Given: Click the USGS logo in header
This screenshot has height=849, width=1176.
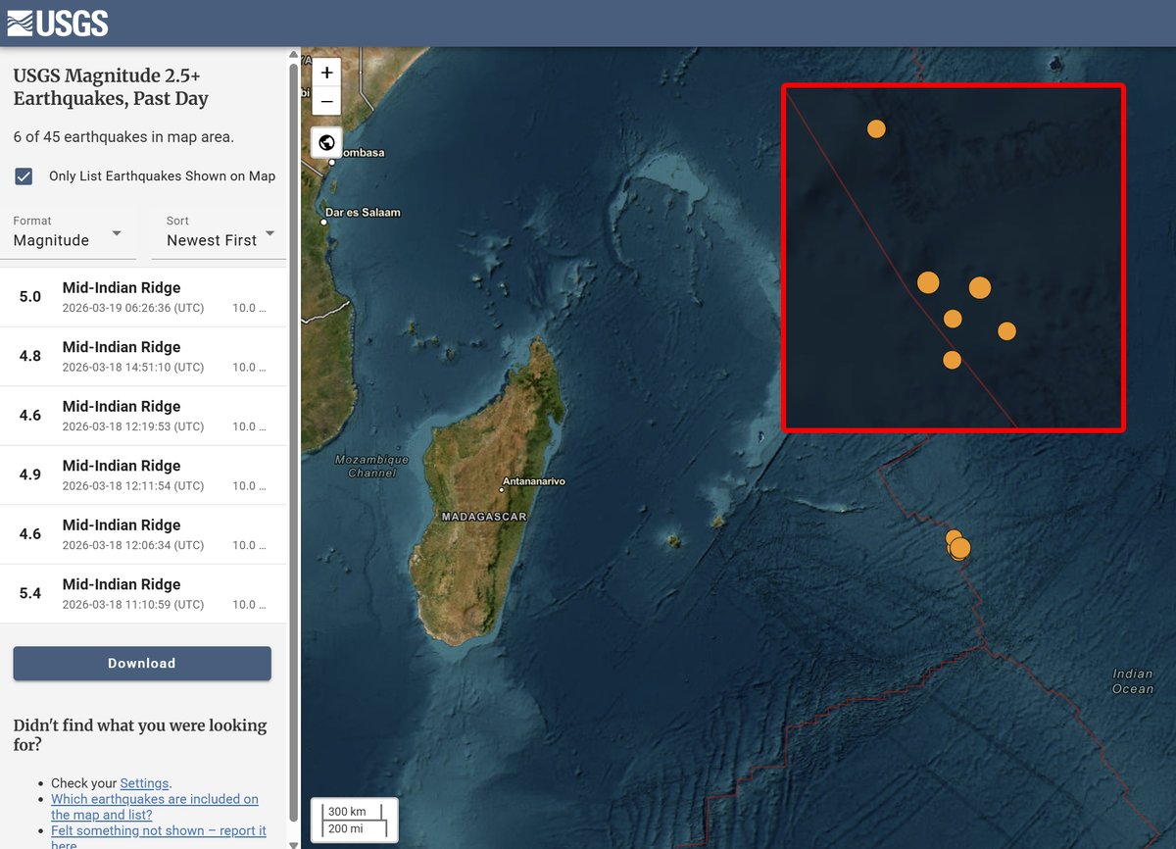Looking at the screenshot, I should point(58,23).
